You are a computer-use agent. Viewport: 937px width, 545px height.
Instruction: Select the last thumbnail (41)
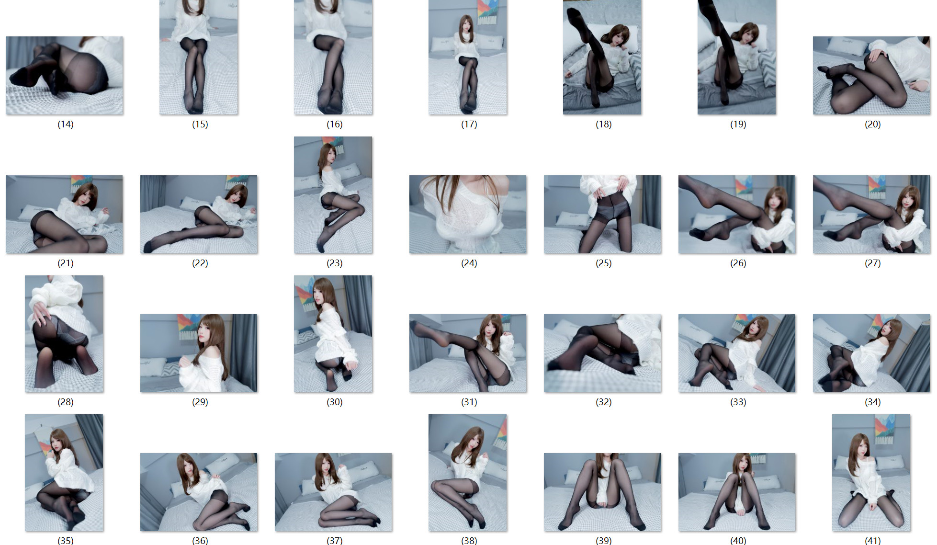pos(871,473)
